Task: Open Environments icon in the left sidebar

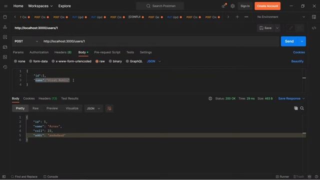Action: click(5, 37)
